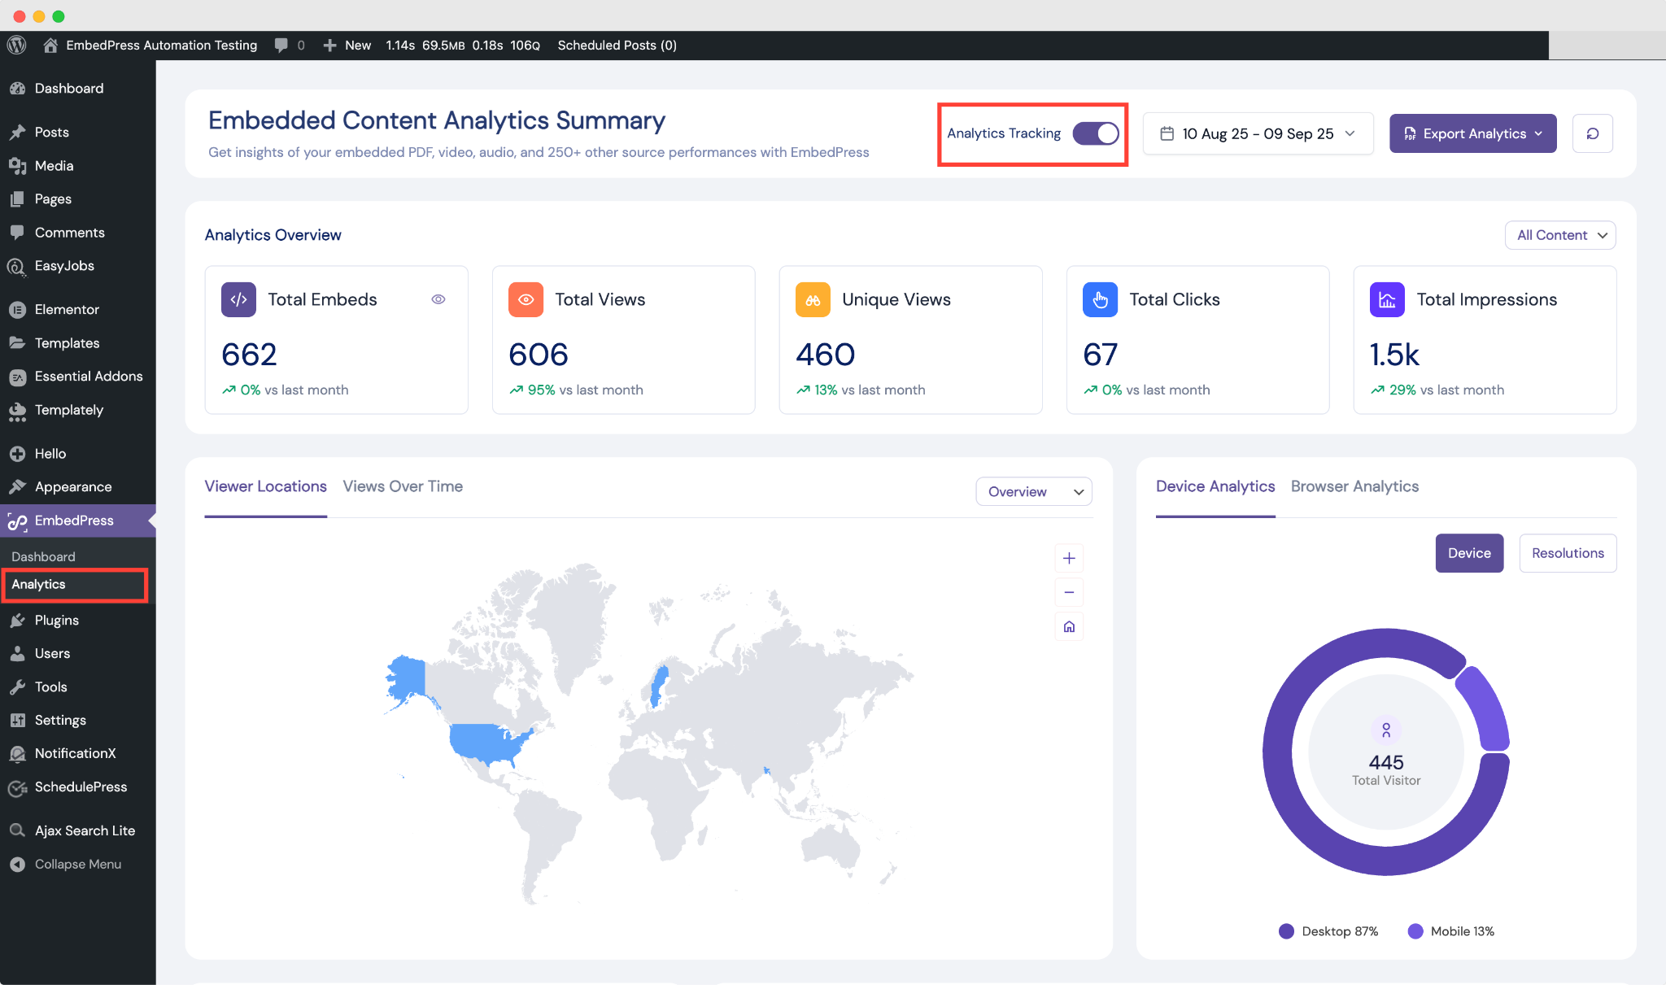The width and height of the screenshot is (1666, 985).
Task: Open the Overview map dropdown
Action: tap(1034, 491)
